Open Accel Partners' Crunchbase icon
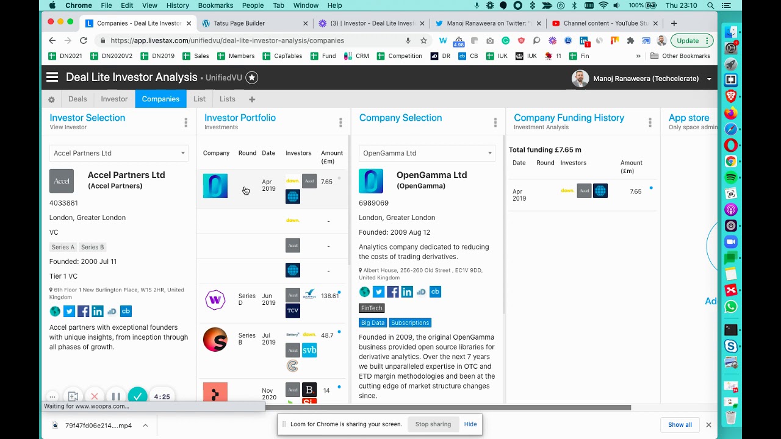The height and width of the screenshot is (439, 781). point(126,312)
